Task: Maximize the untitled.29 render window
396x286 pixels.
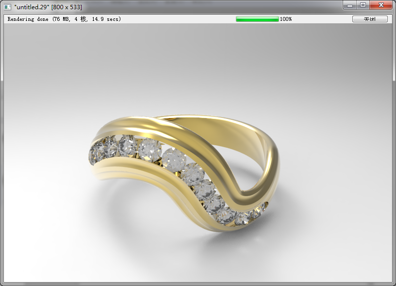Action: coord(363,5)
